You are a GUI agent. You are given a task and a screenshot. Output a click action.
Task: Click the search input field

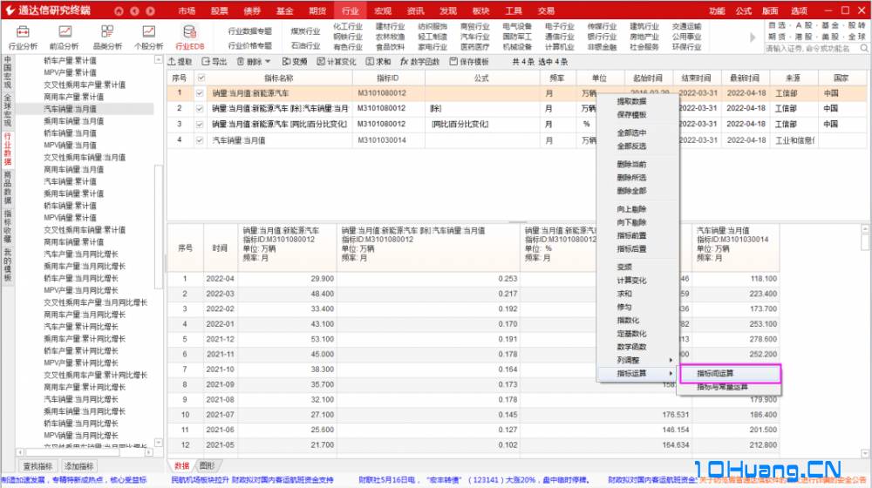(x=812, y=48)
